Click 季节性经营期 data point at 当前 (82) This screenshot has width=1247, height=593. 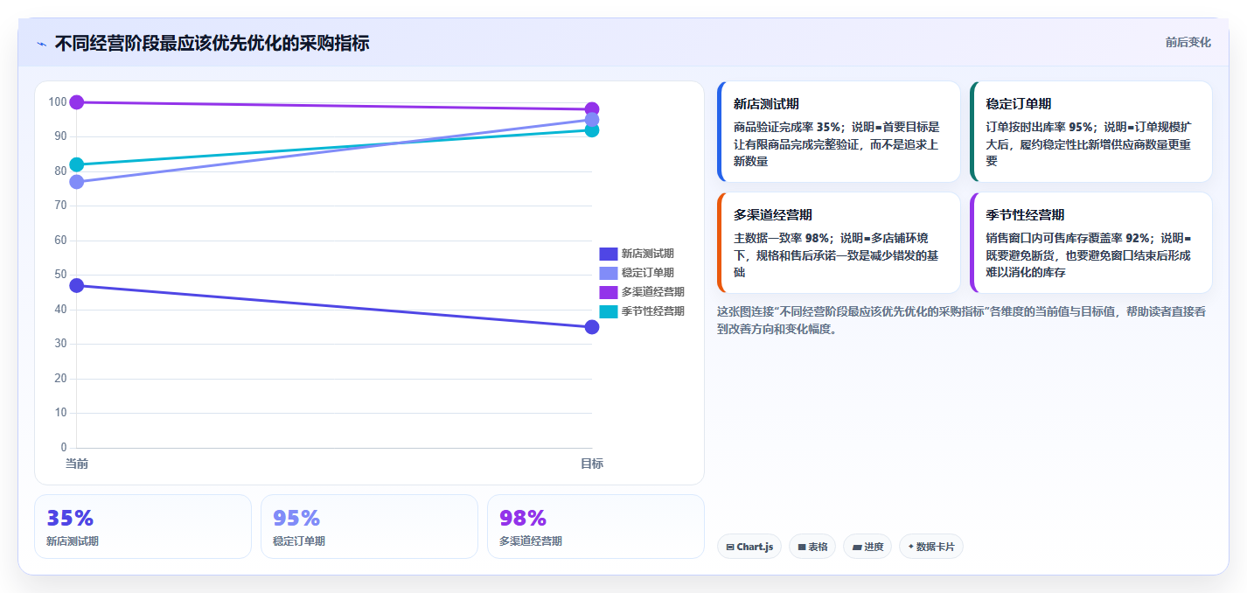[x=77, y=164]
